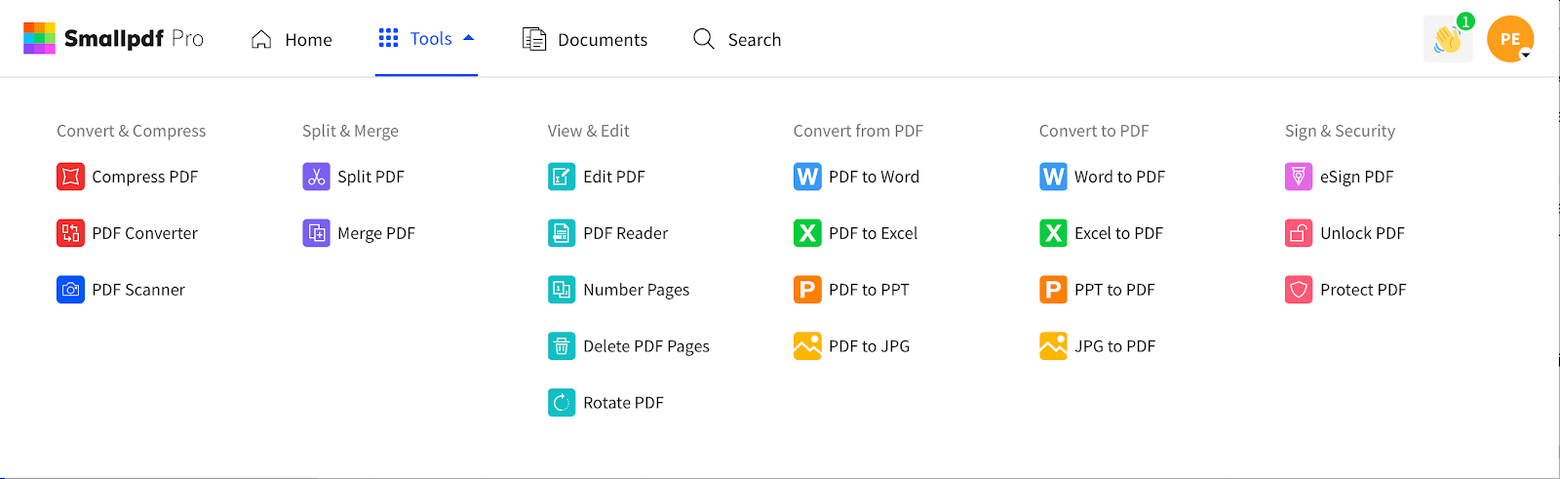
Task: Click the PDF Converter icon
Action: [70, 233]
